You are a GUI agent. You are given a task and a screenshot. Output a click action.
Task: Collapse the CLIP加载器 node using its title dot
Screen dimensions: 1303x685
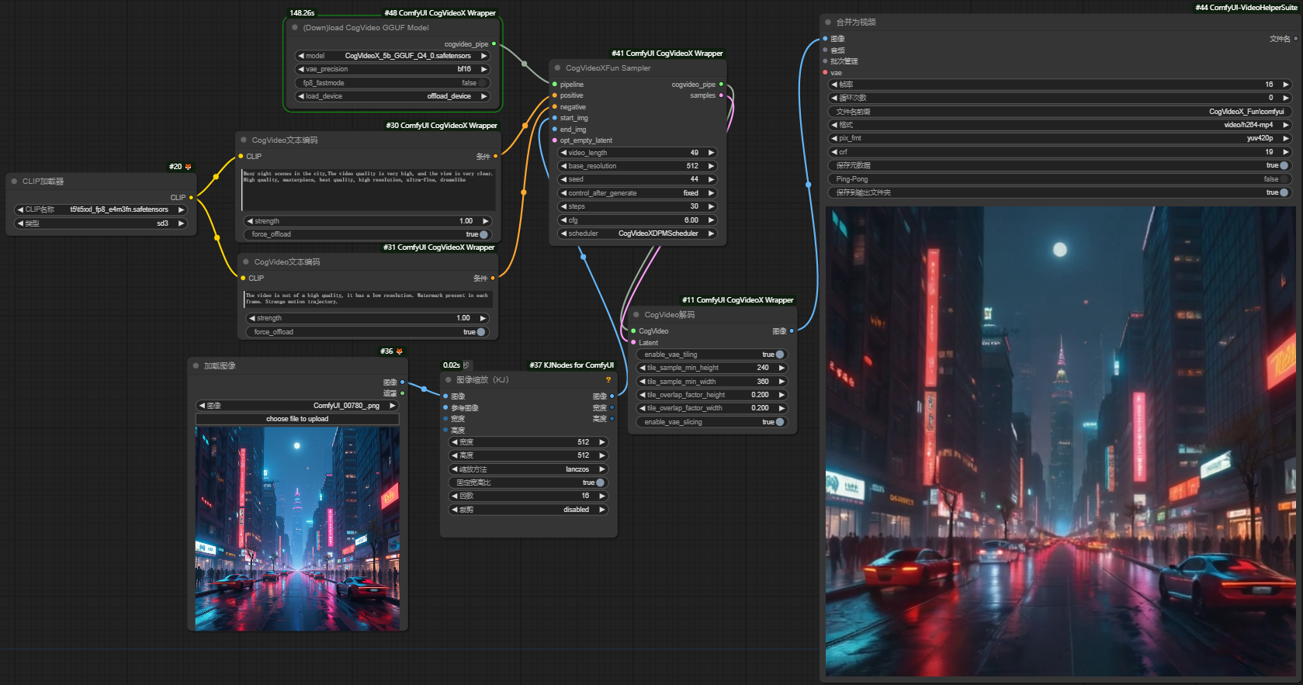click(x=14, y=182)
